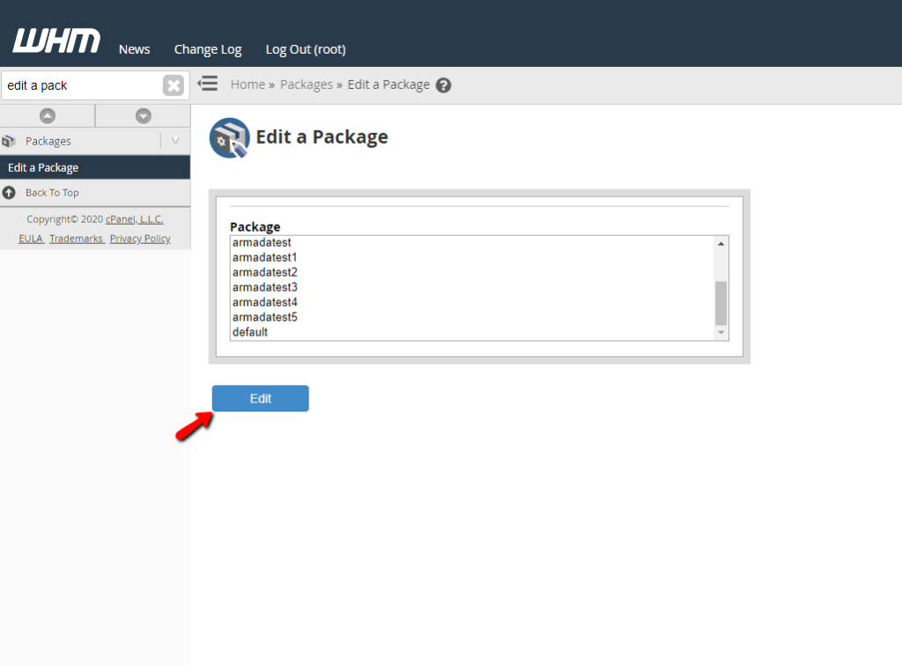Select armadatest package in list
Image resolution: width=902 pixels, height=665 pixels.
point(472,243)
